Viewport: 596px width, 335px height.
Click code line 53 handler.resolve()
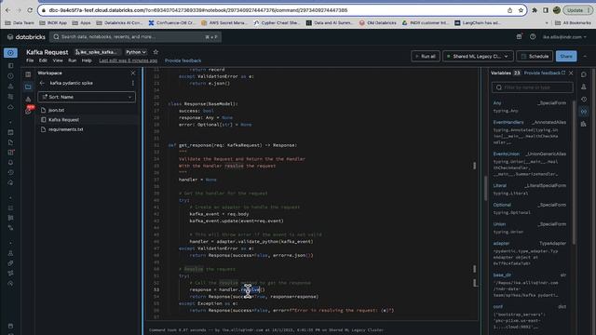[227, 289]
